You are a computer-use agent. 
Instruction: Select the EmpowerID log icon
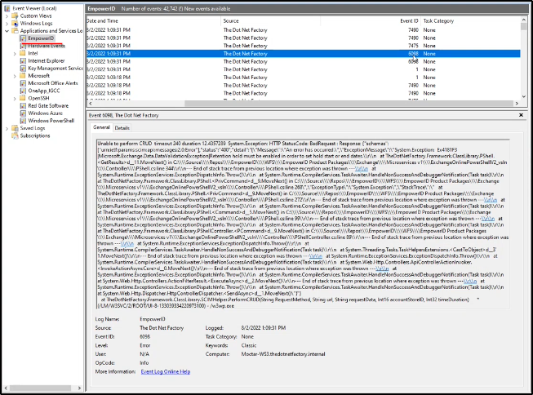(23, 38)
